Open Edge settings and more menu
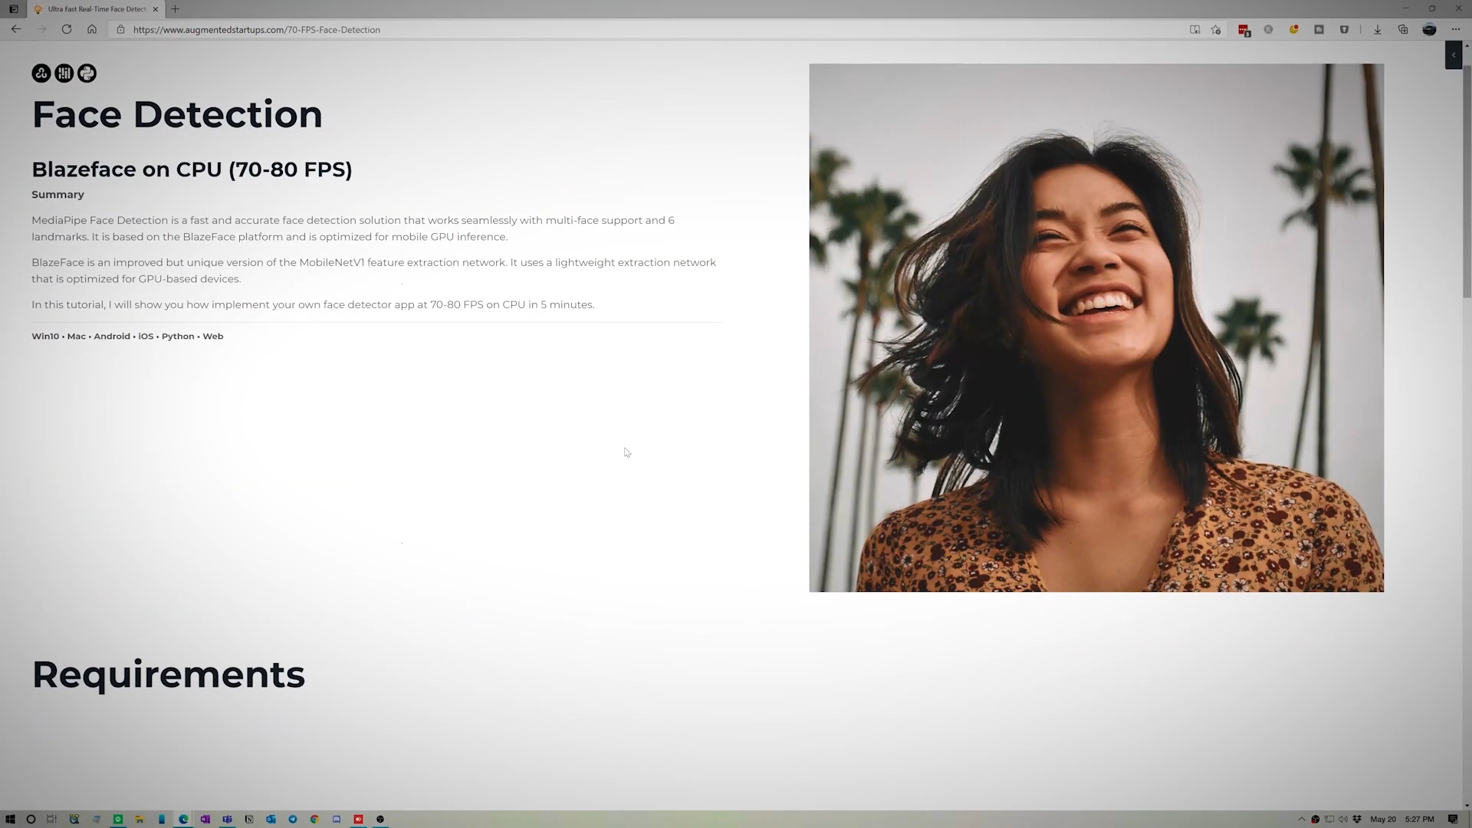Image resolution: width=1472 pixels, height=828 pixels. (x=1456, y=29)
